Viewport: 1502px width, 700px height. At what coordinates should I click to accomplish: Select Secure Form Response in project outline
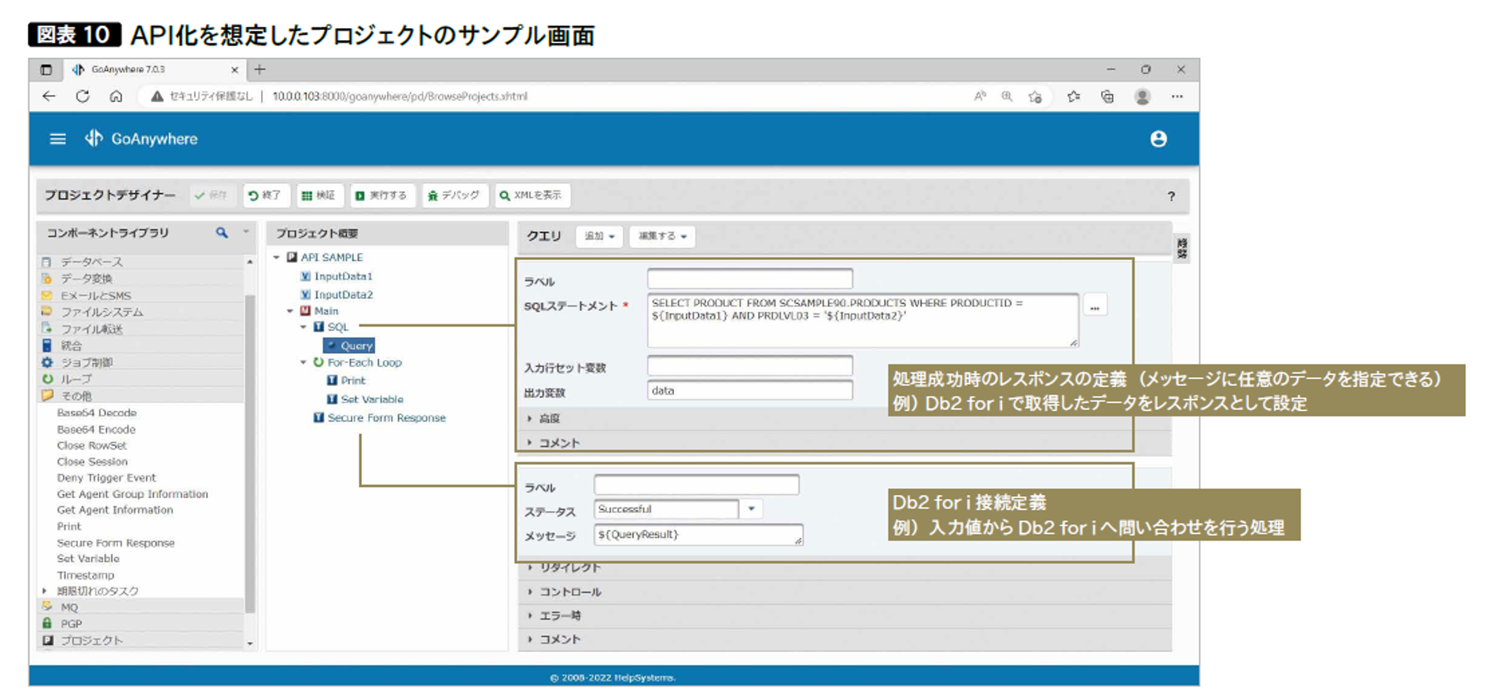(386, 418)
